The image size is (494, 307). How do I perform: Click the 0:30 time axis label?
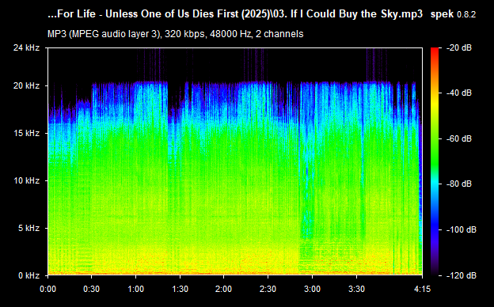92,289
